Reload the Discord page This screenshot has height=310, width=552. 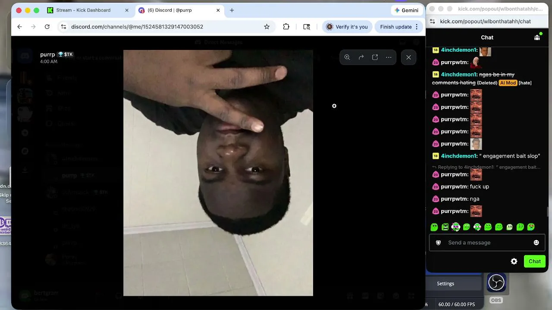47,27
